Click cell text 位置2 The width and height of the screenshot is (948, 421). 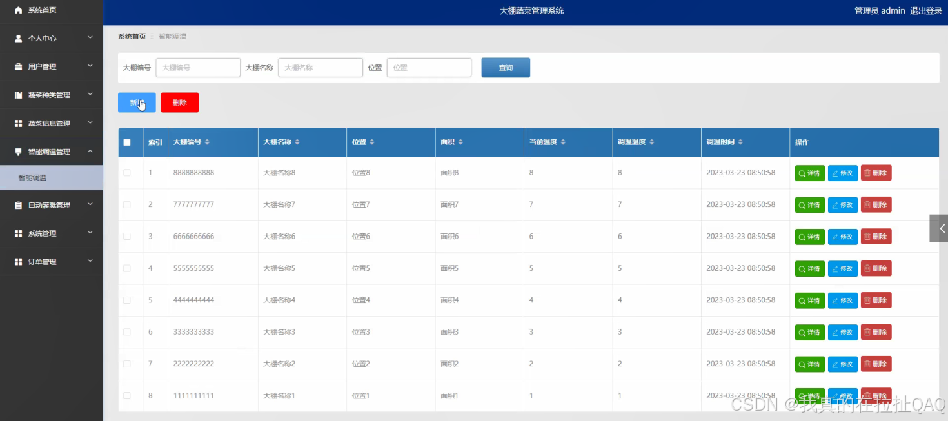tap(361, 364)
